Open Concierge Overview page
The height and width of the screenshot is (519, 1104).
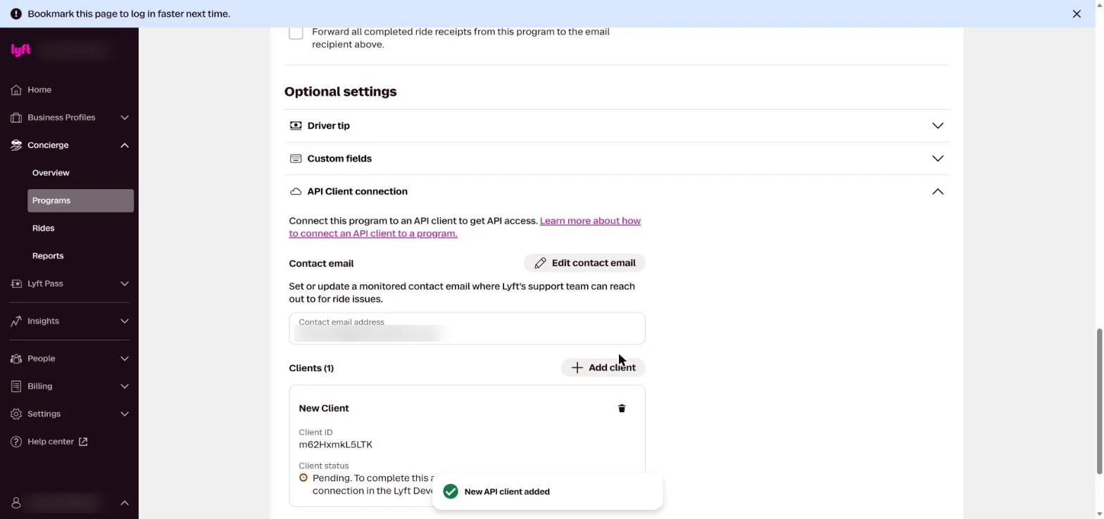[51, 173]
